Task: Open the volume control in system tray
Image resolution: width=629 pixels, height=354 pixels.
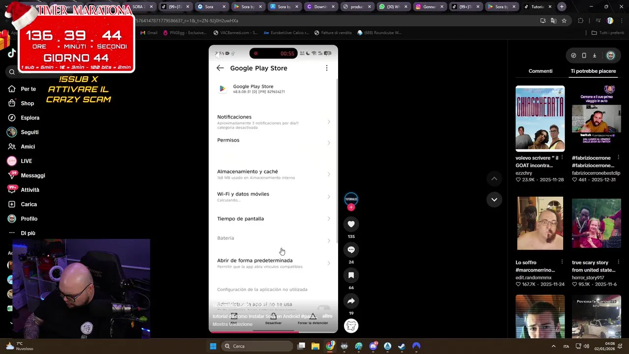Action: pos(587,346)
